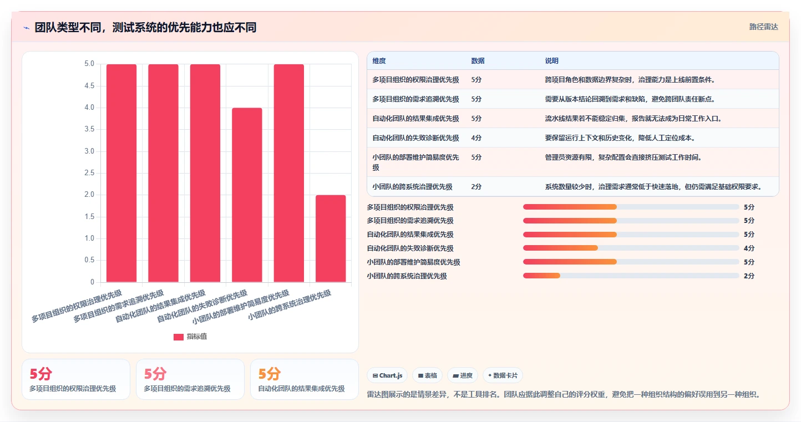Select table cell 自动化团队的结果集成优先级
This screenshot has width=801, height=422.
click(x=415, y=119)
